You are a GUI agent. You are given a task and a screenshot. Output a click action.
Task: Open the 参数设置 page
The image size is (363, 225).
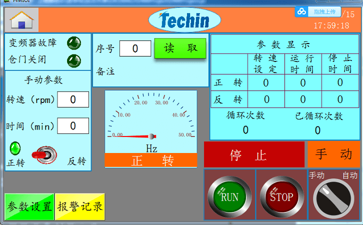click(29, 206)
